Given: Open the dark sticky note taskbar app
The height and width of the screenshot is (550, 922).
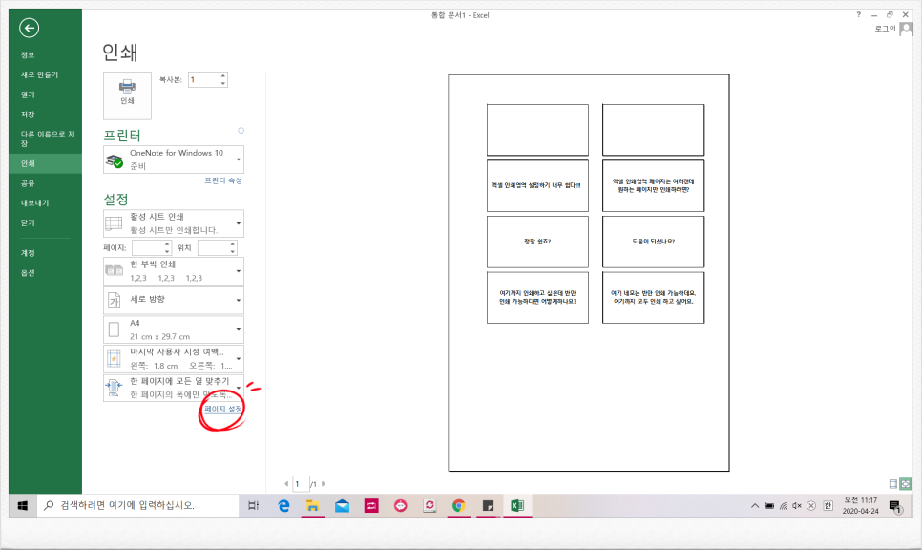Looking at the screenshot, I should (488, 505).
